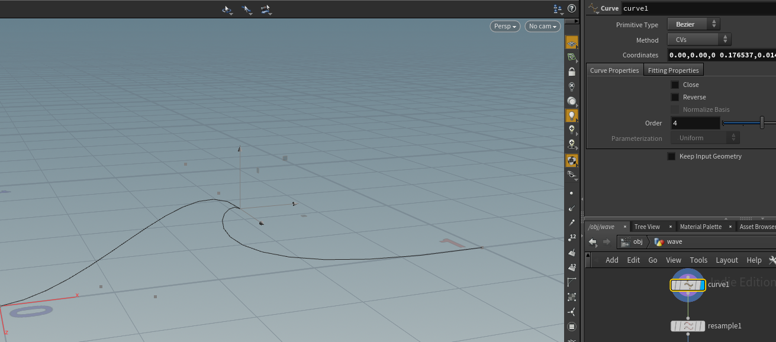Image resolution: width=776 pixels, height=342 pixels.
Task: Click the wave path segment
Action: tap(669, 241)
